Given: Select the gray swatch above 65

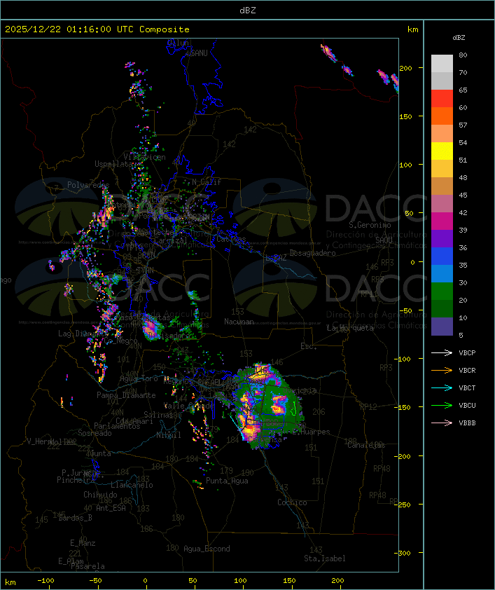Looking at the screenshot, I should [442, 81].
